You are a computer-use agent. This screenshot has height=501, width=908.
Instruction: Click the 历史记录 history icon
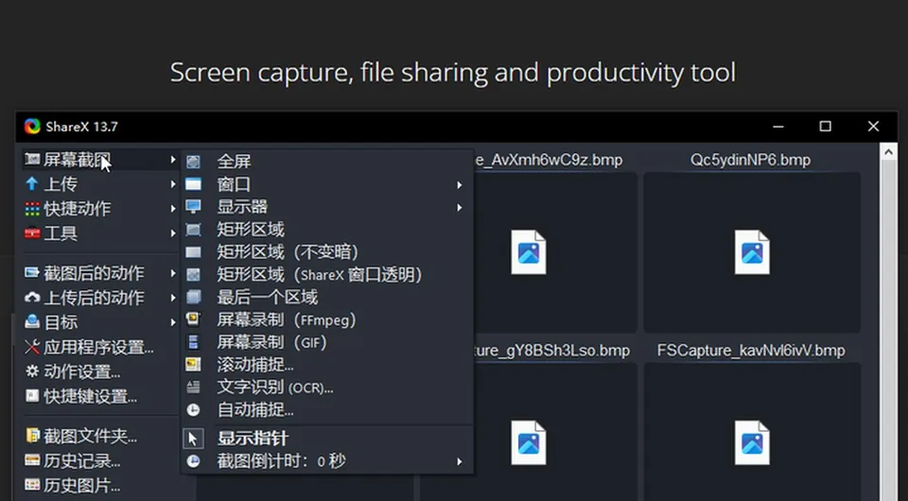32,460
